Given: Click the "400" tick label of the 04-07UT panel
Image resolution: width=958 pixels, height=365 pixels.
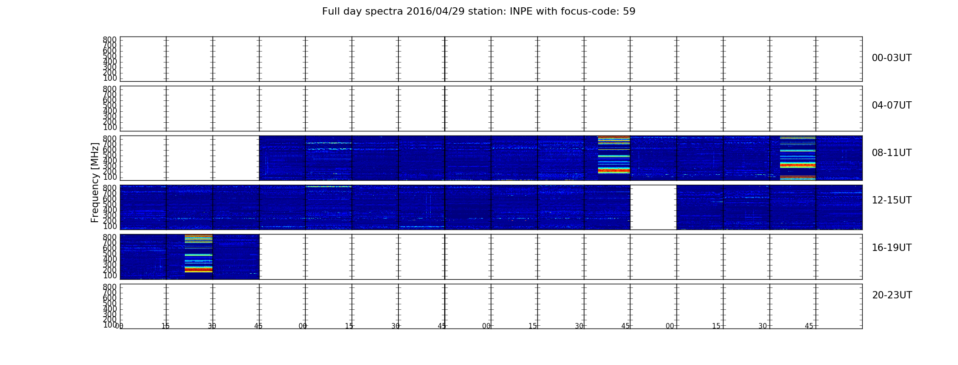Looking at the screenshot, I should tap(109, 111).
